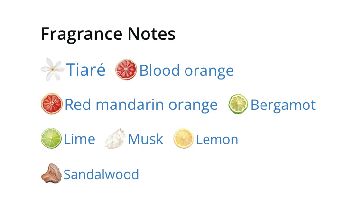The image size is (363, 207).
Task: Follow the Lemon text link
Action: click(217, 140)
